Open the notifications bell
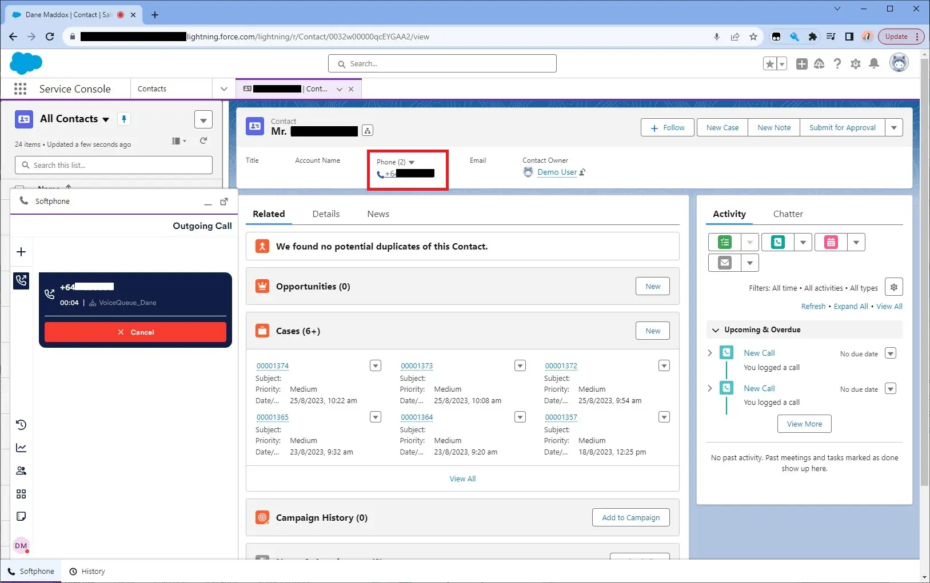This screenshot has width=930, height=583. (873, 64)
